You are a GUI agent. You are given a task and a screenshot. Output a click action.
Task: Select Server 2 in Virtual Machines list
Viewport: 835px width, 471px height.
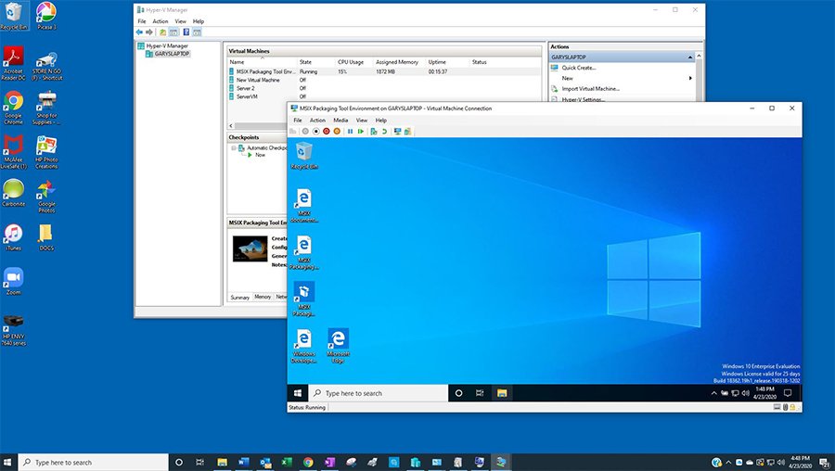(x=247, y=88)
